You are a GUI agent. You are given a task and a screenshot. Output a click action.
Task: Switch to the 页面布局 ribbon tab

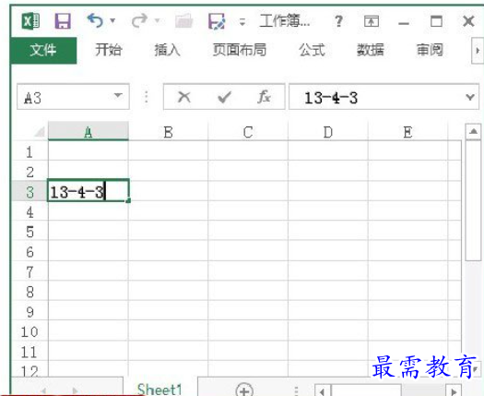tap(240, 50)
